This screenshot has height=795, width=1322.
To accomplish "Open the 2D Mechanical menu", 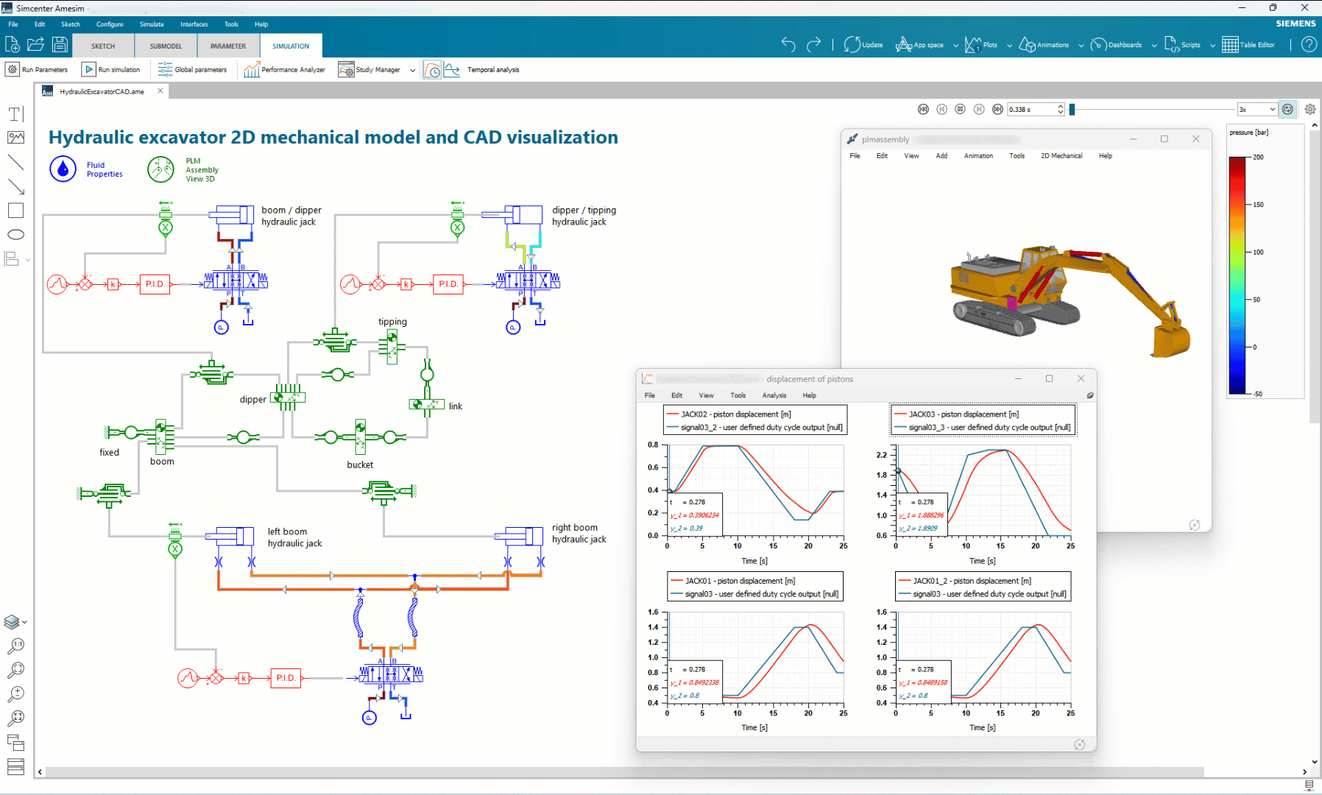I will point(1061,156).
